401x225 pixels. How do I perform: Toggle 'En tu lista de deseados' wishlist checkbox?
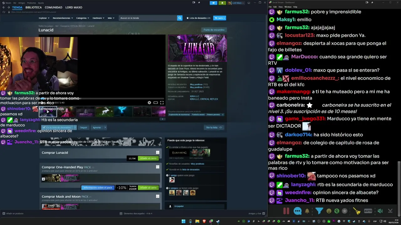point(44,127)
